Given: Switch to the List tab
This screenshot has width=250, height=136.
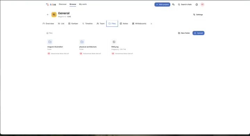Looking at the screenshot, I should click(x=61, y=24).
